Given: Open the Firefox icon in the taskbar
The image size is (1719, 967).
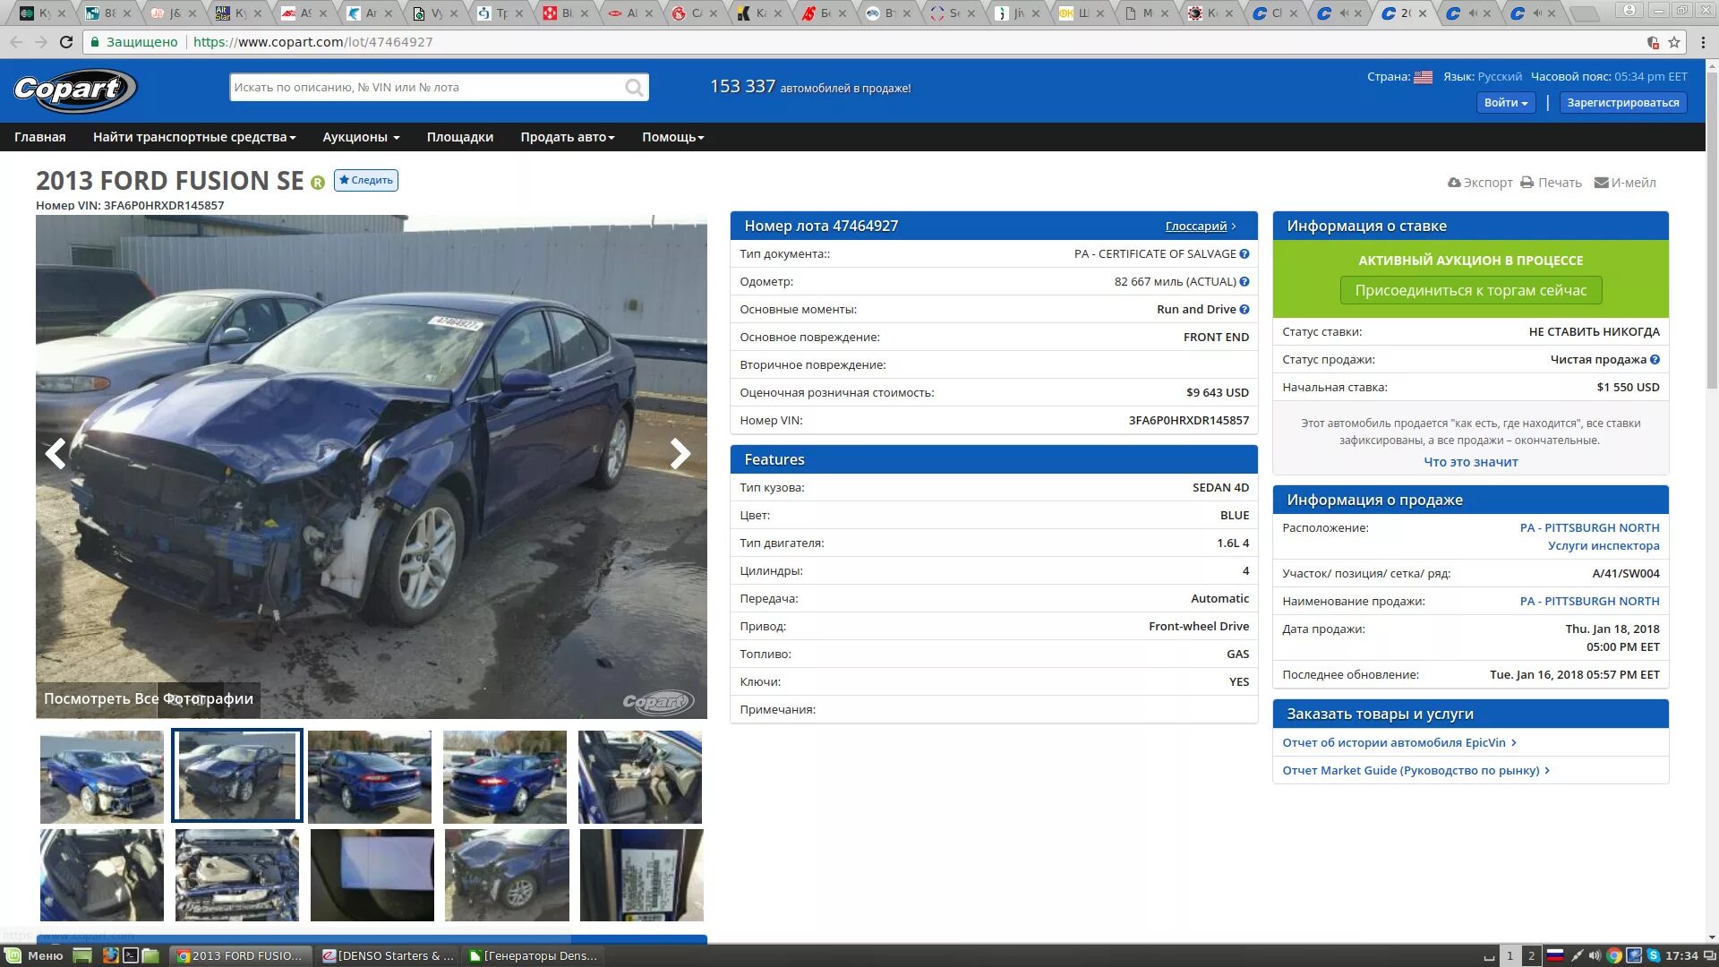Looking at the screenshot, I should [110, 956].
